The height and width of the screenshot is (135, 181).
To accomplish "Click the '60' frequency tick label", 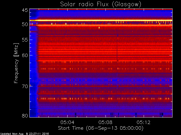I will pos(25,55).
